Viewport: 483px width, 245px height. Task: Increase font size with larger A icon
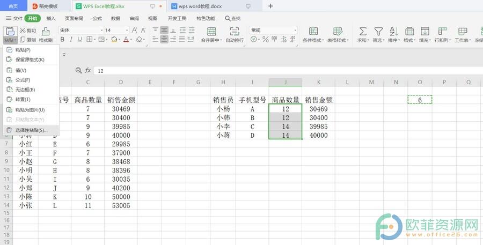coord(134,30)
